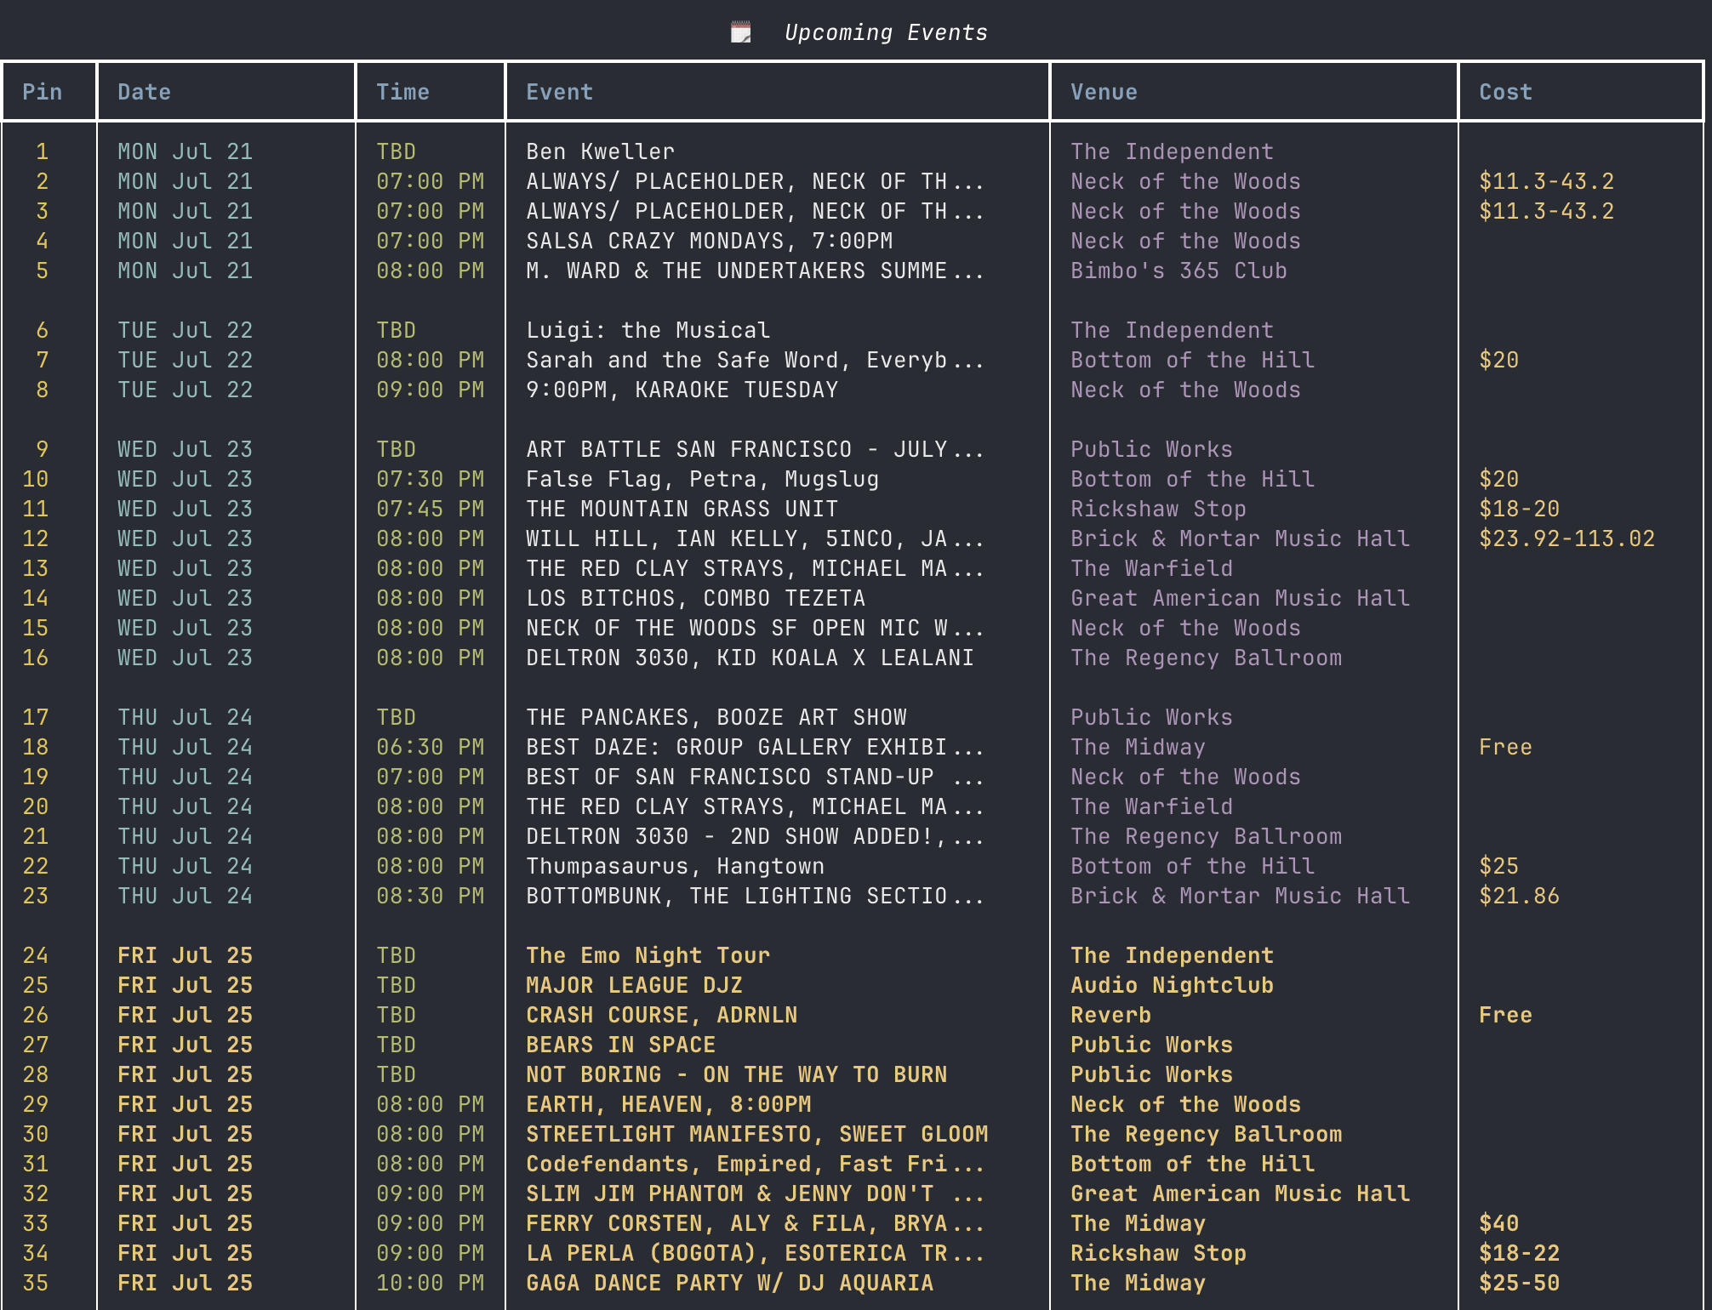
Task: Click the calendar icon beside Upcoming Events
Action: pos(741,32)
